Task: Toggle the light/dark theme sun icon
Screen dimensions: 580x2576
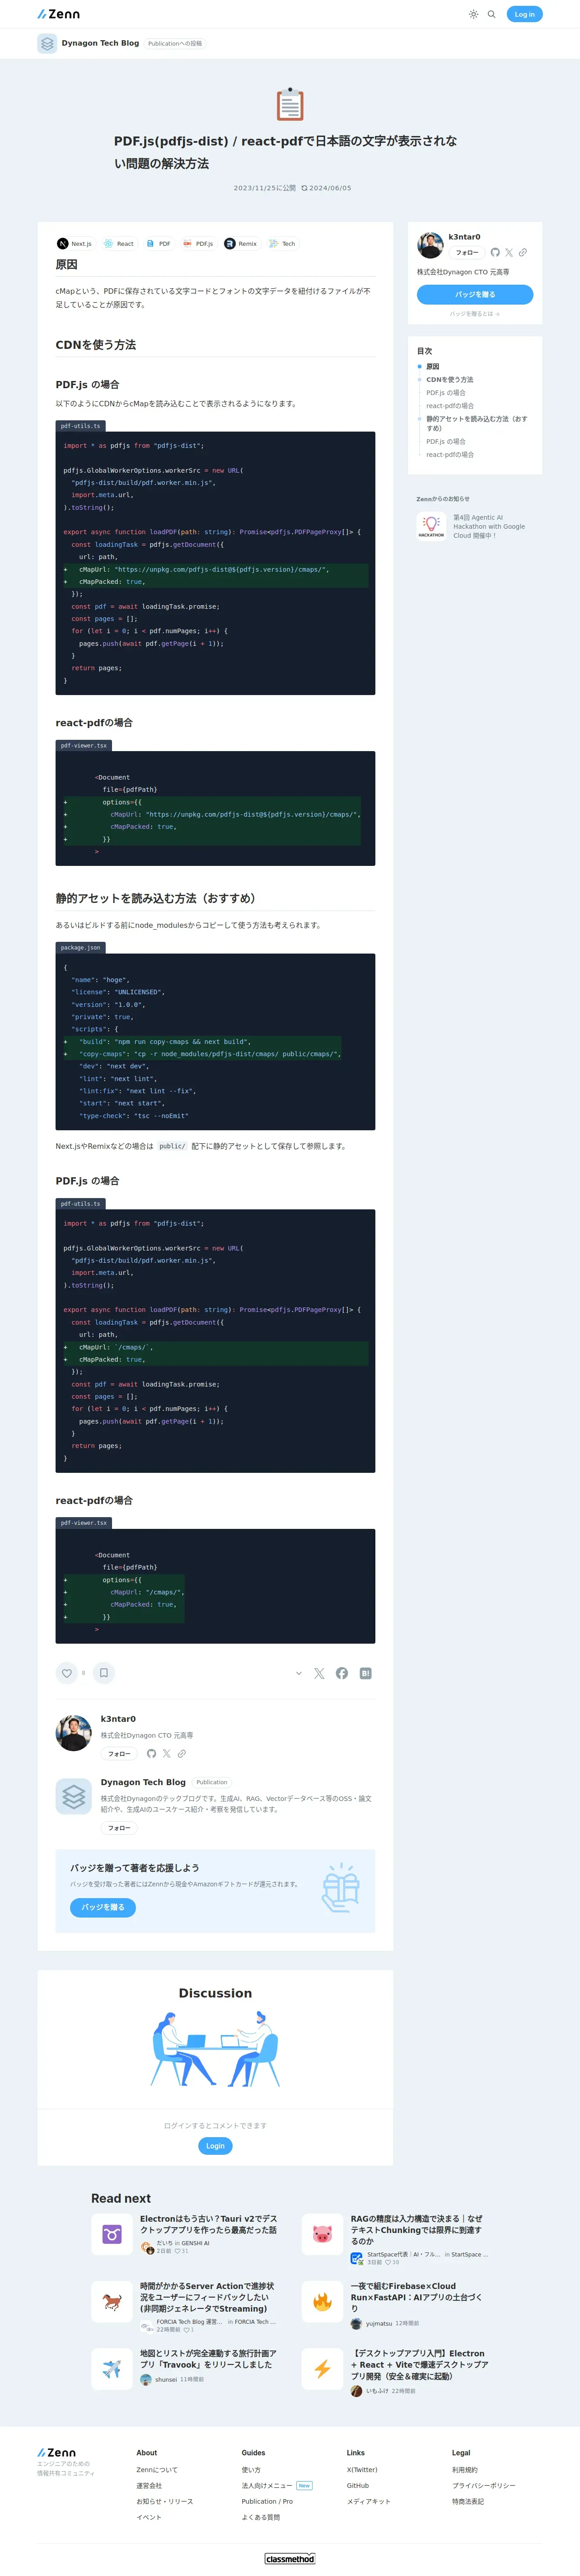Action: tap(473, 14)
